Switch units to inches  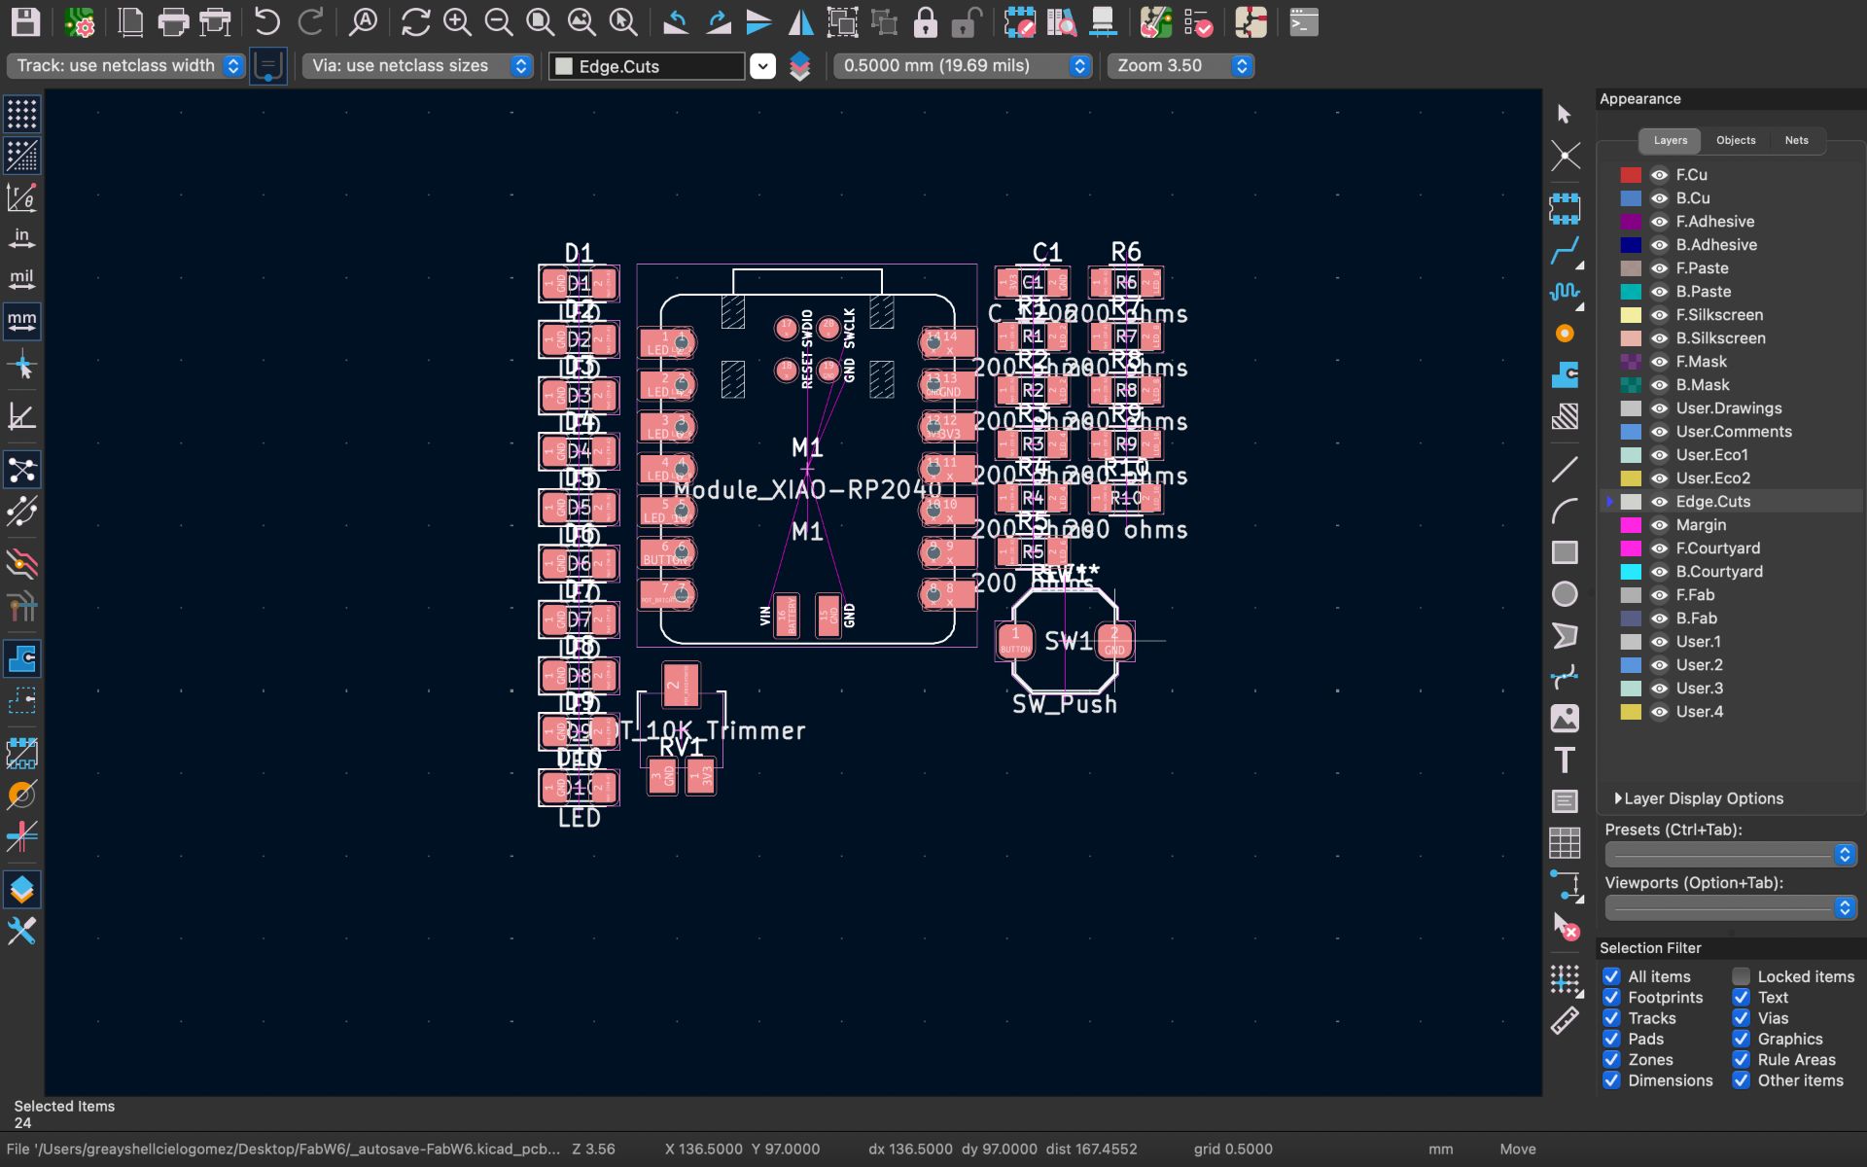(x=21, y=237)
